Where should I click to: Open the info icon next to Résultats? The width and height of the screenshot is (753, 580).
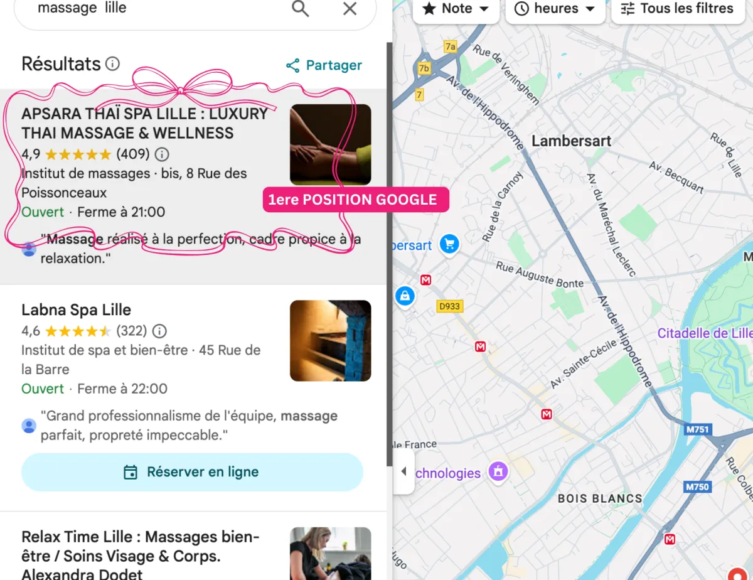coord(112,64)
